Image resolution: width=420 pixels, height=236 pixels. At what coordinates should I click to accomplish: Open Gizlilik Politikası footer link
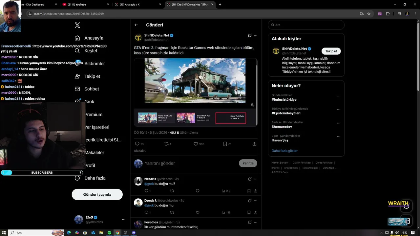[302, 163]
